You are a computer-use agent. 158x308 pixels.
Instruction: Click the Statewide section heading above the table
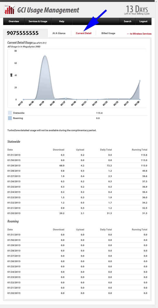click(x=14, y=142)
